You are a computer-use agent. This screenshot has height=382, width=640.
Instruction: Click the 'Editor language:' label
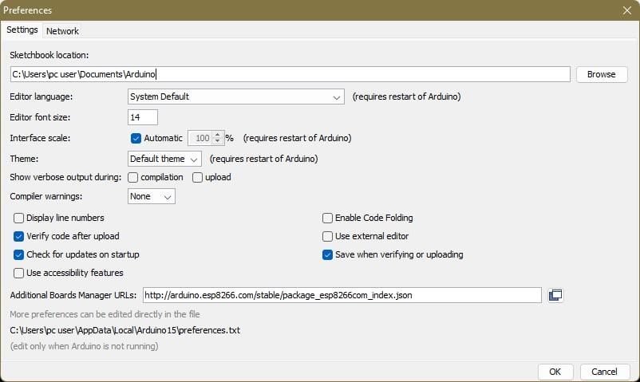[x=41, y=96]
